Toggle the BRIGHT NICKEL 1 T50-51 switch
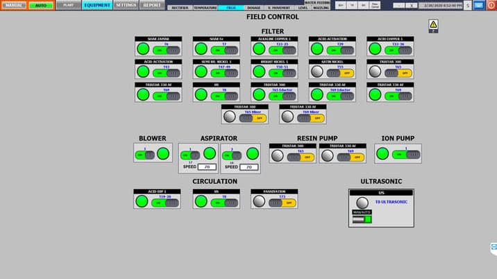 click(x=283, y=74)
